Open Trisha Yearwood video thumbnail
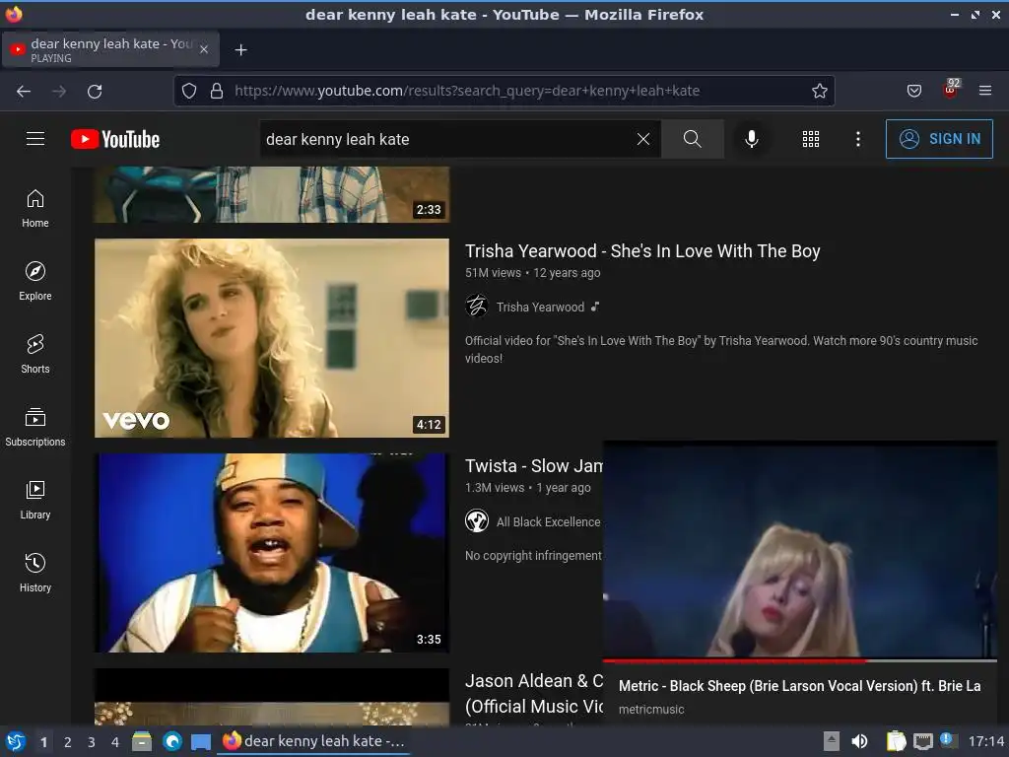This screenshot has height=757, width=1009. 272,338
